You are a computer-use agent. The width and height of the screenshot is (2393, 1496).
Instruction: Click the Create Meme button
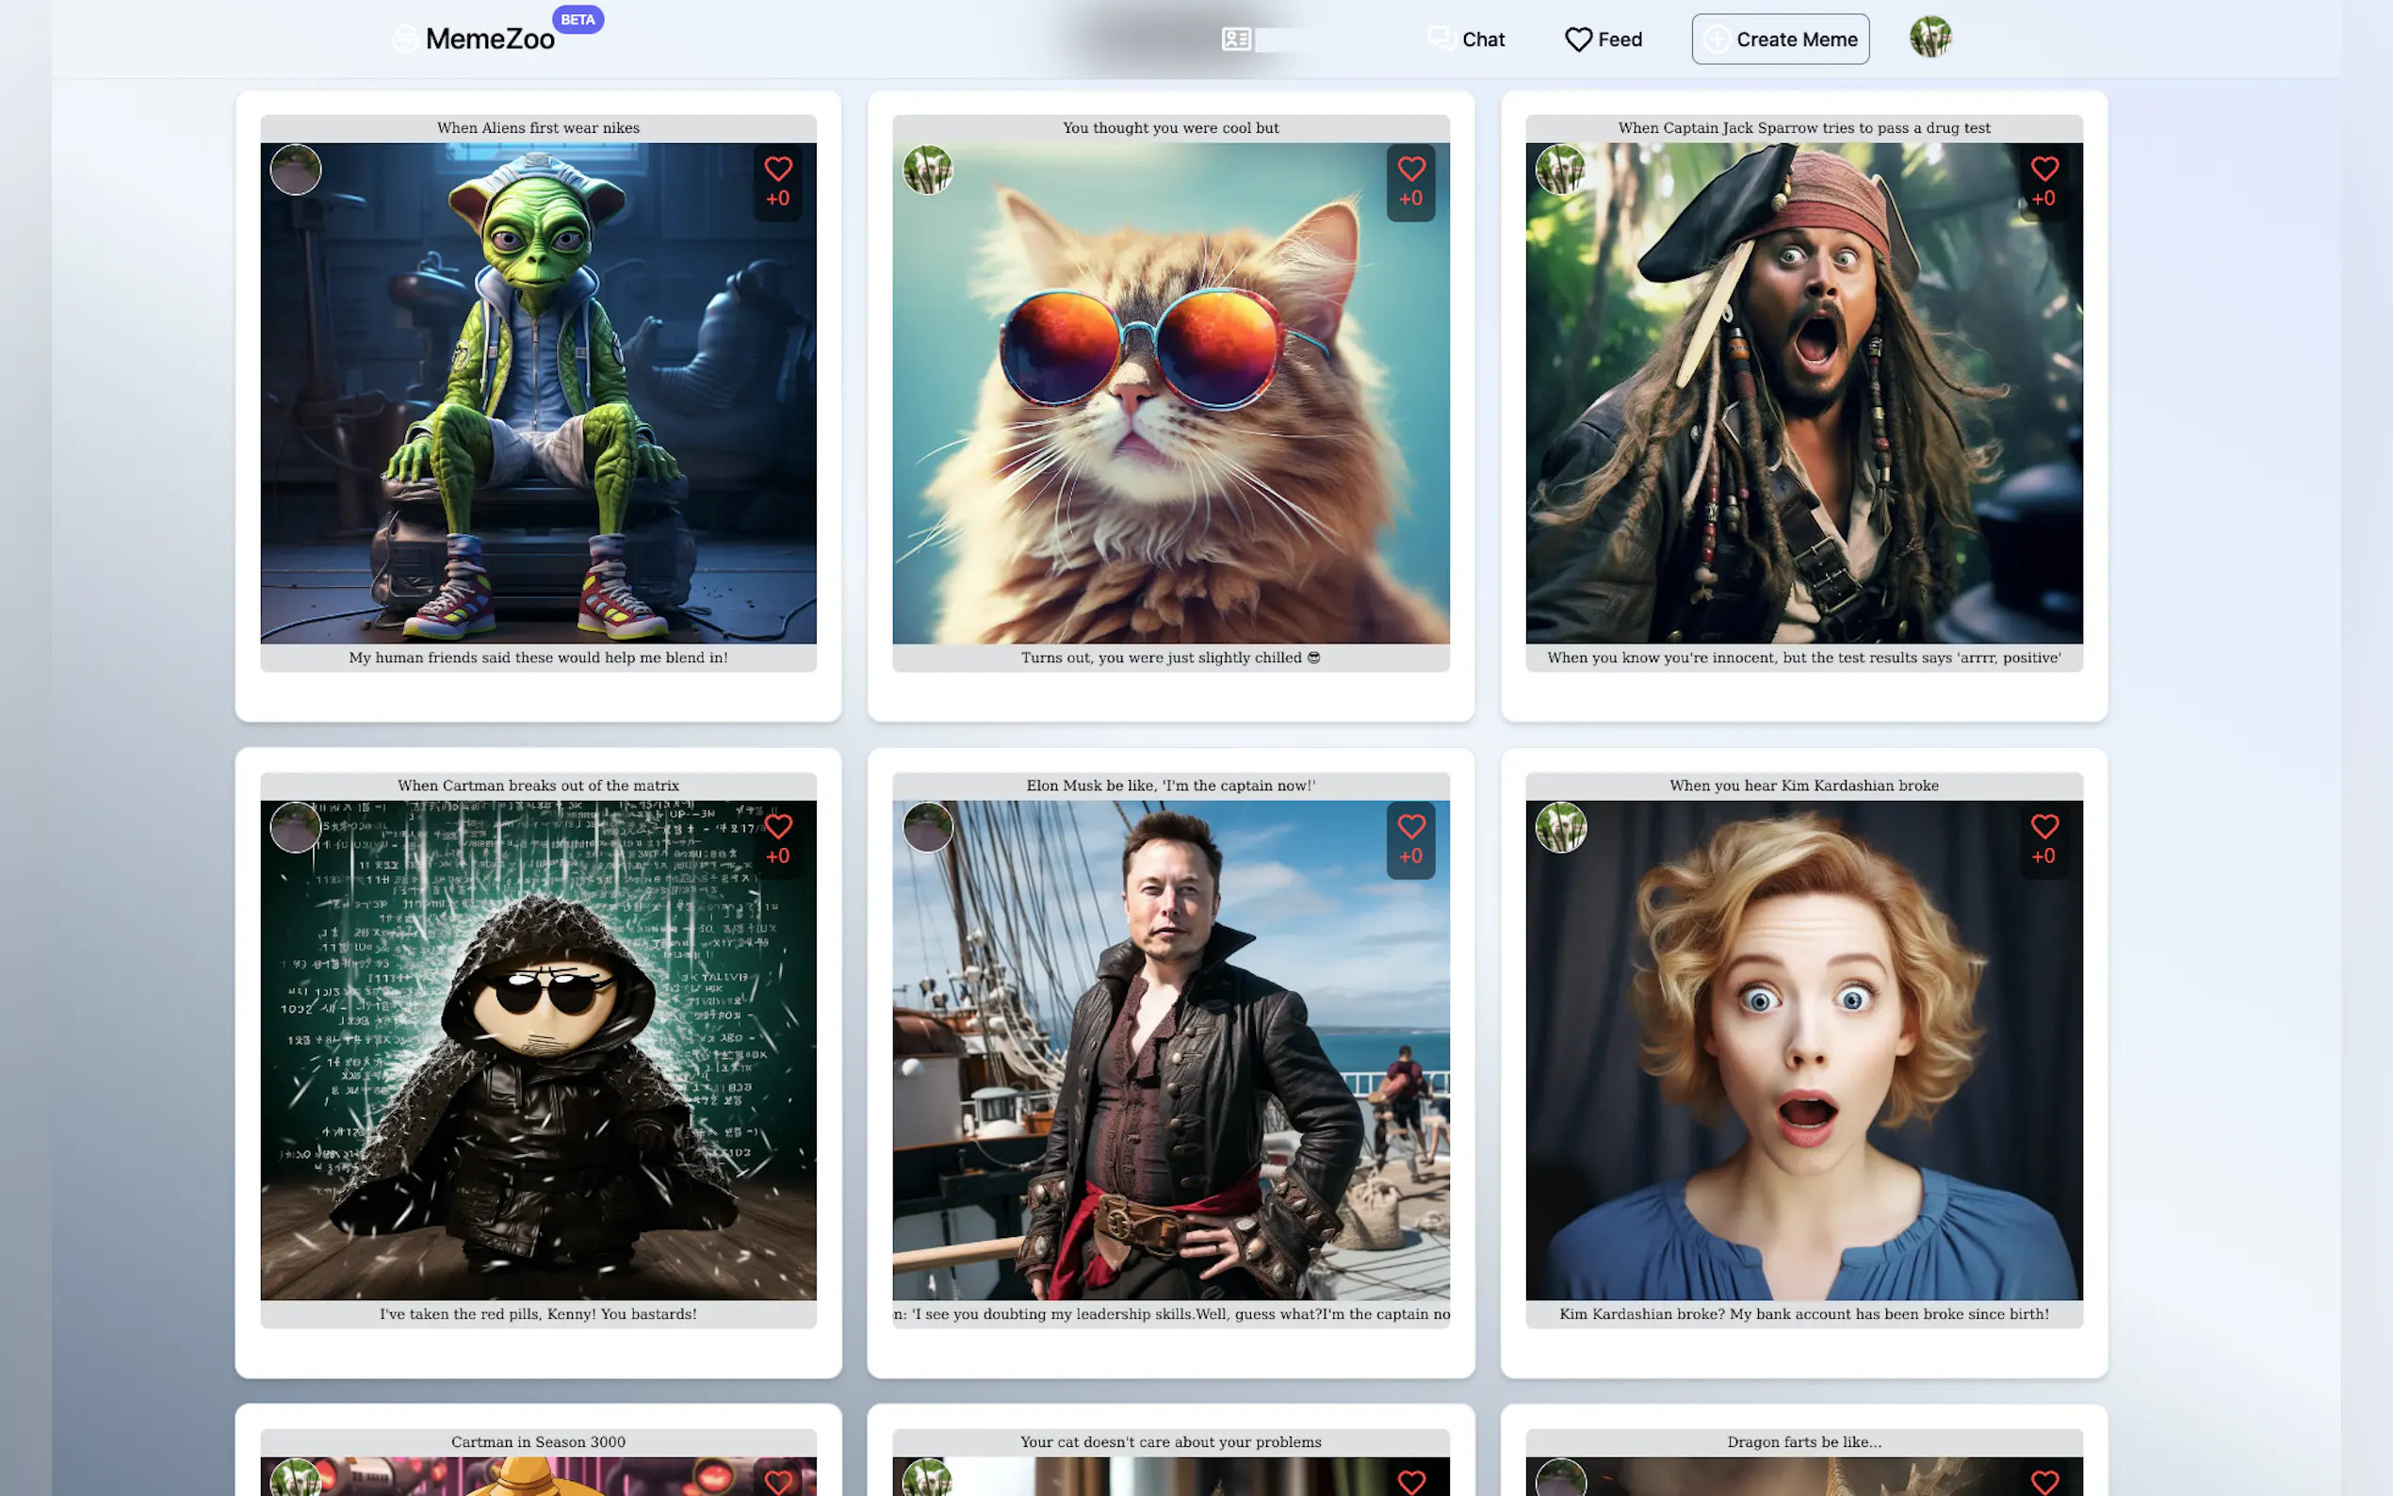(1780, 40)
